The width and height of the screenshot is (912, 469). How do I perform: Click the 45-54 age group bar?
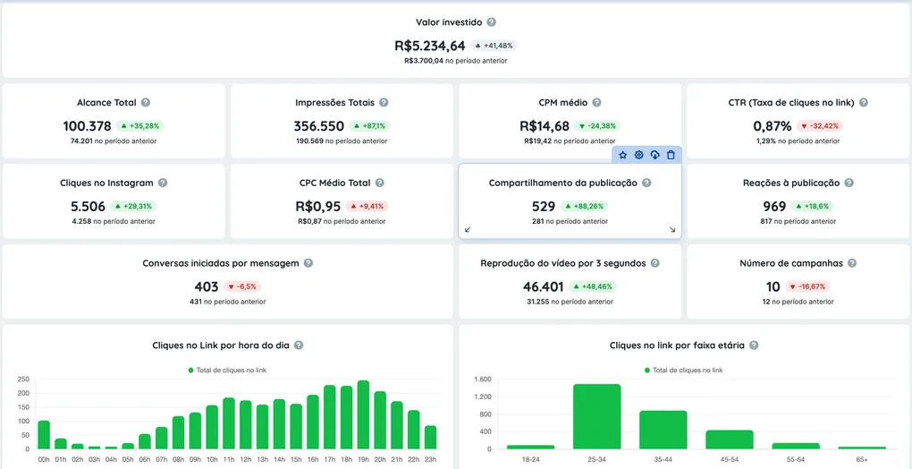[730, 439]
